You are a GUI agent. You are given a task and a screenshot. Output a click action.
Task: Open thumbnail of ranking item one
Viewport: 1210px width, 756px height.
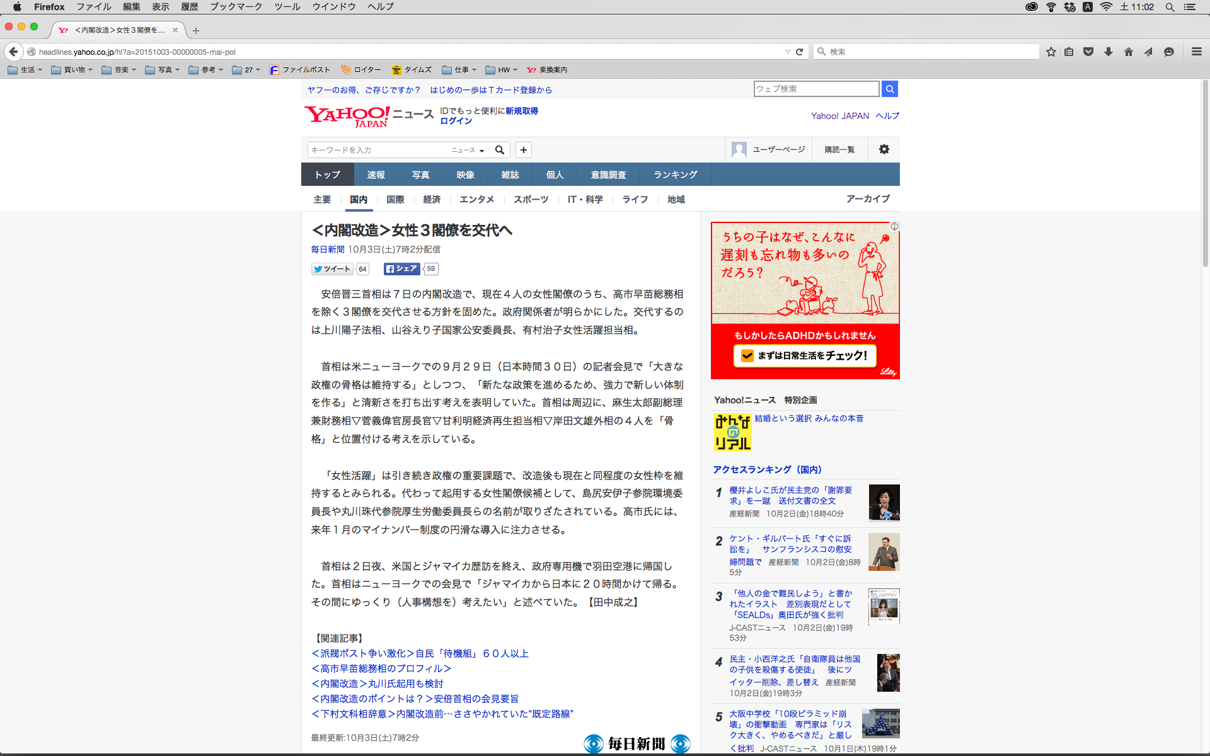point(884,503)
